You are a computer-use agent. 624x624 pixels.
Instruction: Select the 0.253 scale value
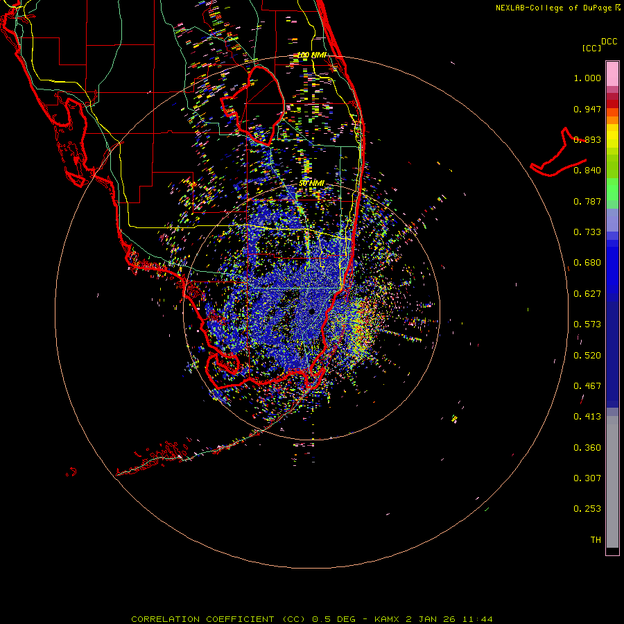(x=587, y=509)
